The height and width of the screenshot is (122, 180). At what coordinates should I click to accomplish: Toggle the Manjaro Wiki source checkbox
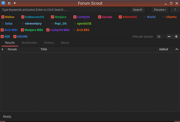[22, 30]
